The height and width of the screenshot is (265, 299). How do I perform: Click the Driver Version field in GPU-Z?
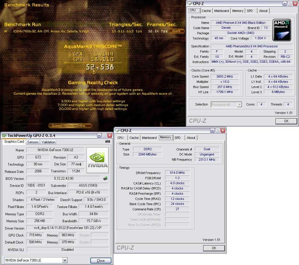point(68,228)
